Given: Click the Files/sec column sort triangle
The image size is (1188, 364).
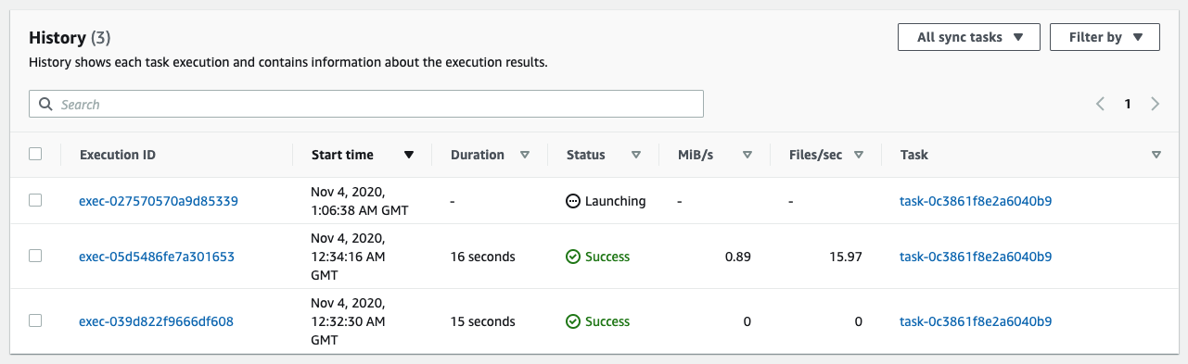Looking at the screenshot, I should (x=858, y=156).
